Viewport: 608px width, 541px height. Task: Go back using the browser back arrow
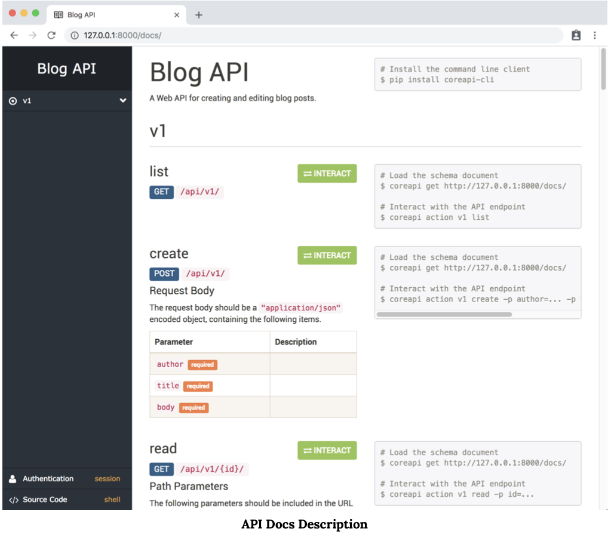(14, 35)
